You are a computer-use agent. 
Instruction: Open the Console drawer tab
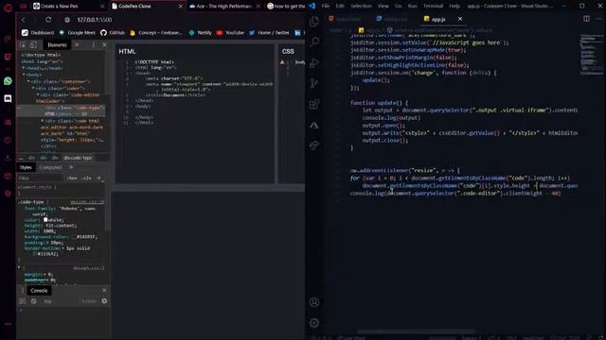[39, 291]
